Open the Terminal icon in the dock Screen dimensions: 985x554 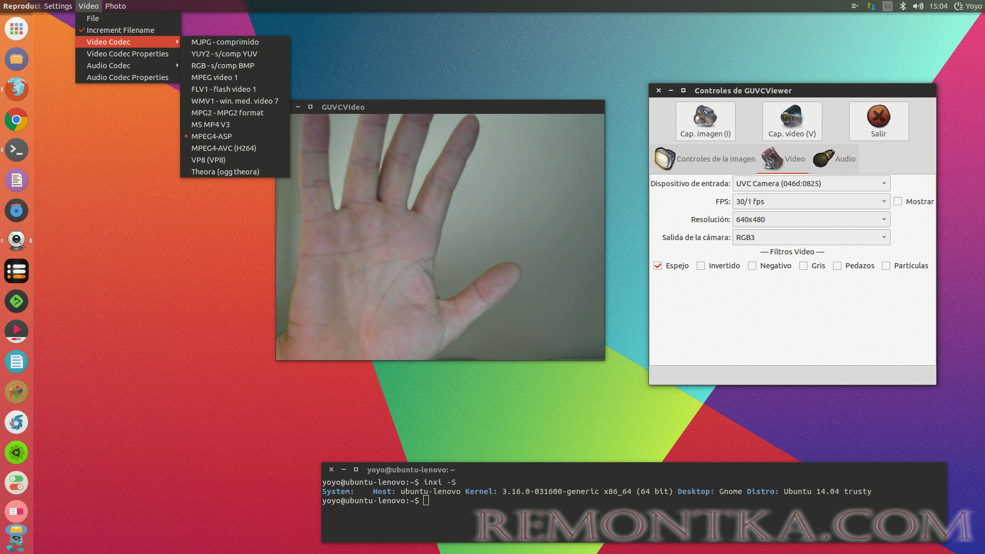point(16,150)
